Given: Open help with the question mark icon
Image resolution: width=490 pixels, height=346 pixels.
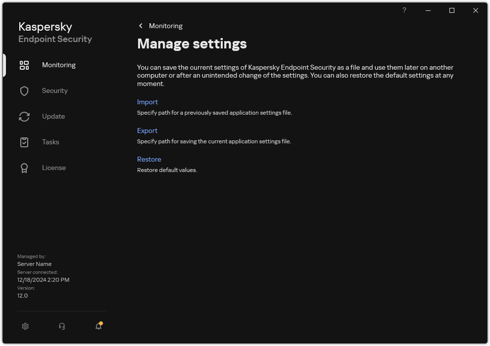Looking at the screenshot, I should pyautogui.click(x=404, y=10).
